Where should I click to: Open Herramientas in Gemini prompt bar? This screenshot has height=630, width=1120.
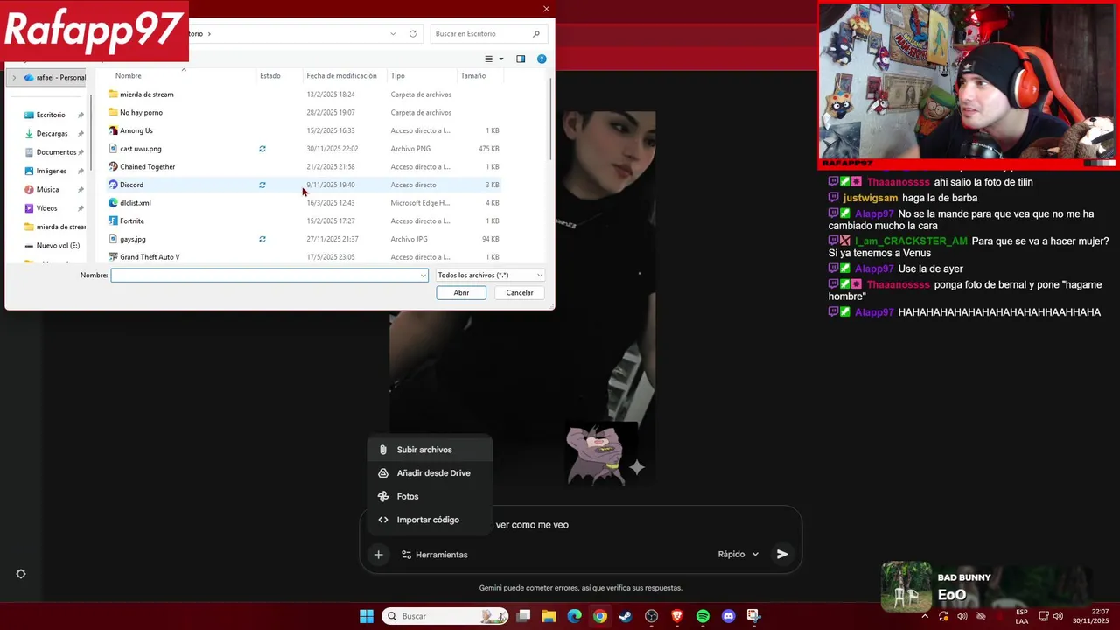point(435,555)
